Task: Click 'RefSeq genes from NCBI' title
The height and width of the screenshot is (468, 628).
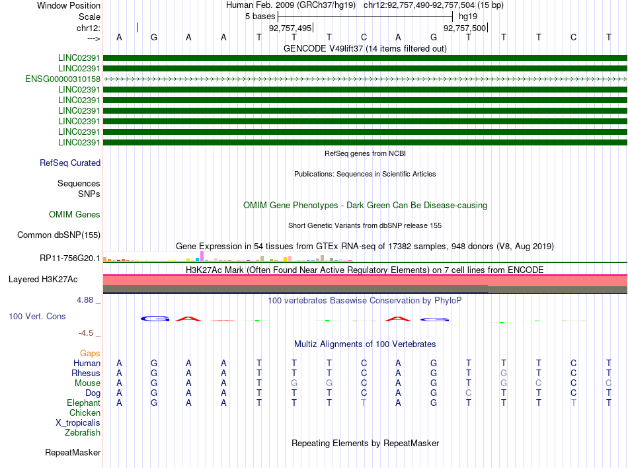Action: point(365,153)
